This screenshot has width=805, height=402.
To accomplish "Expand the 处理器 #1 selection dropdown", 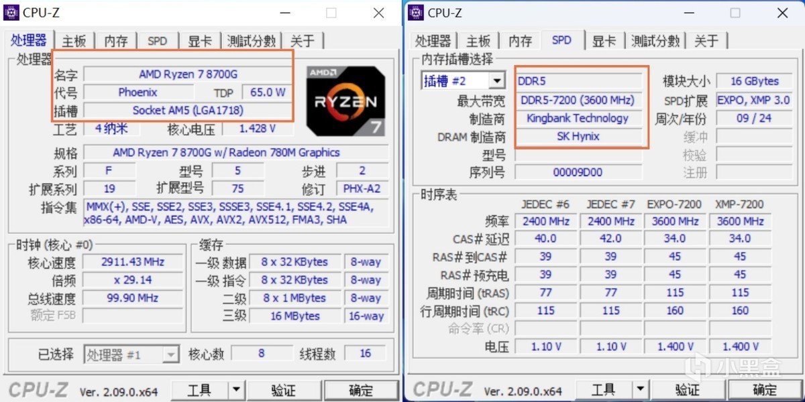I will 171,354.
